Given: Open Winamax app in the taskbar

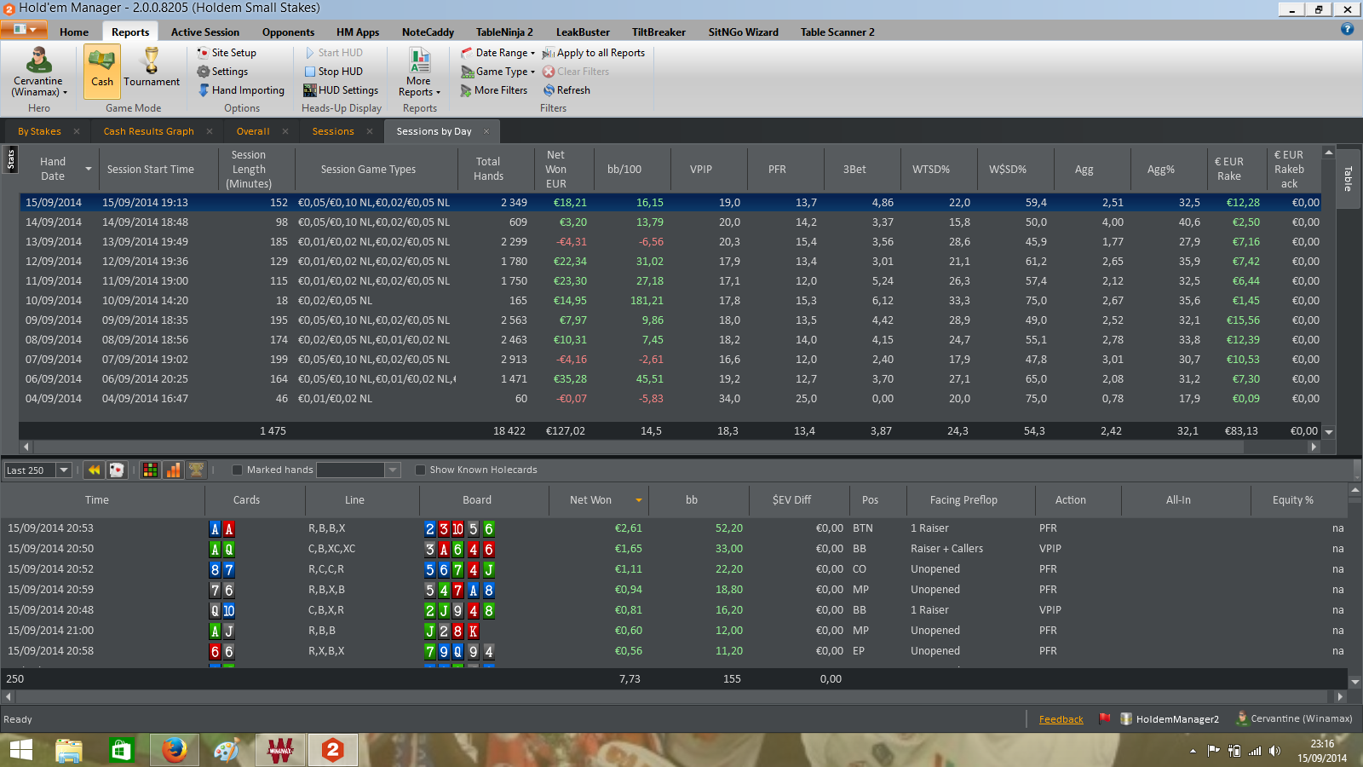Looking at the screenshot, I should [280, 751].
